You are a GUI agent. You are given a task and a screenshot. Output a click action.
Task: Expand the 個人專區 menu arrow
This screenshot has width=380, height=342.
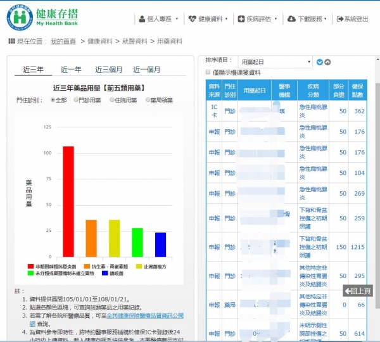(177, 20)
